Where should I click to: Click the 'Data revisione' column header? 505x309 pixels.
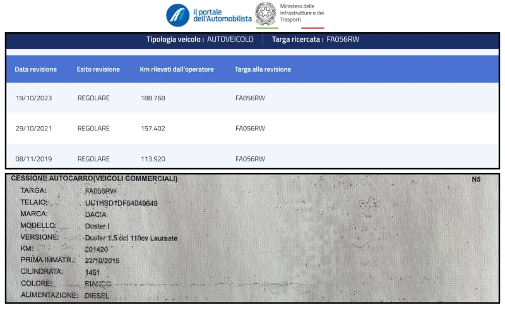[x=35, y=69]
